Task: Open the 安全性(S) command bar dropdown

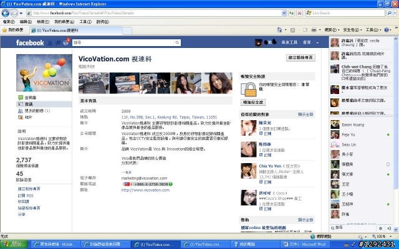Action: (352, 30)
